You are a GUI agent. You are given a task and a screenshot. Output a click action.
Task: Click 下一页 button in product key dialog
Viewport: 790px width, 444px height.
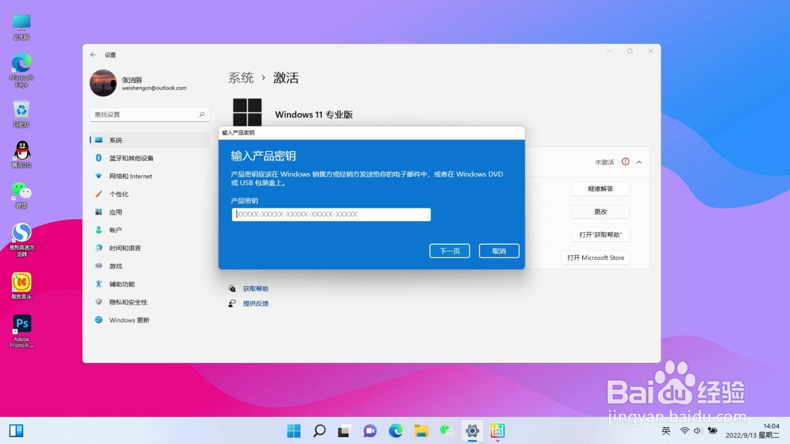tap(450, 251)
